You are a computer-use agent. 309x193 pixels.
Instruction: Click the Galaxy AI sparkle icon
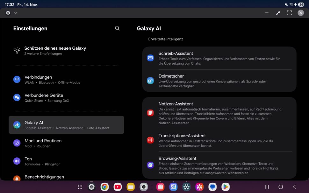(17, 125)
